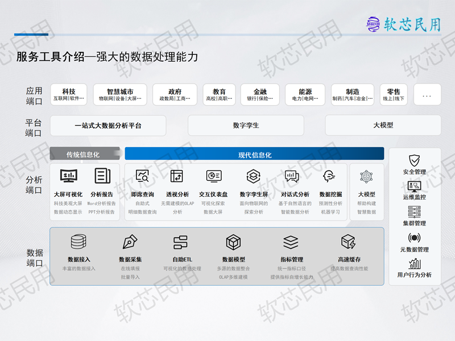Click the 数据模型 cube icon

(x=233, y=242)
